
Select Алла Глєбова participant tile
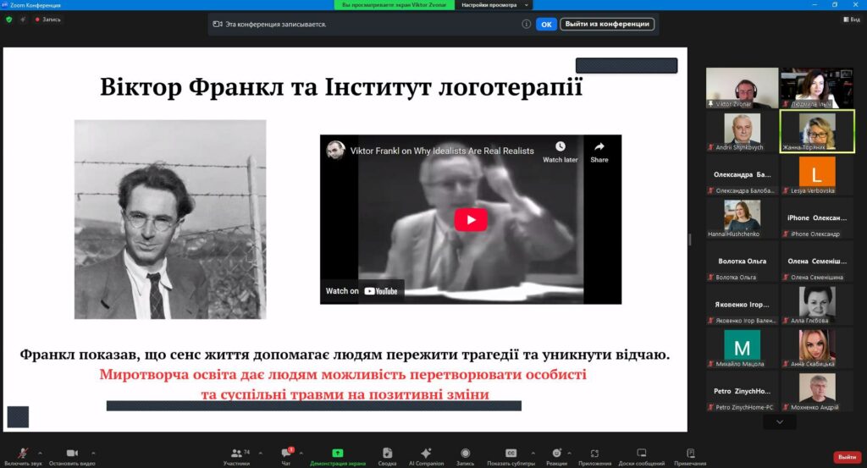coord(817,305)
